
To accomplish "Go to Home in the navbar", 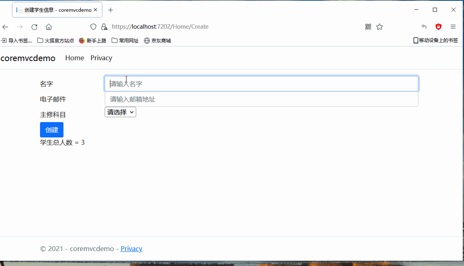I will click(74, 58).
